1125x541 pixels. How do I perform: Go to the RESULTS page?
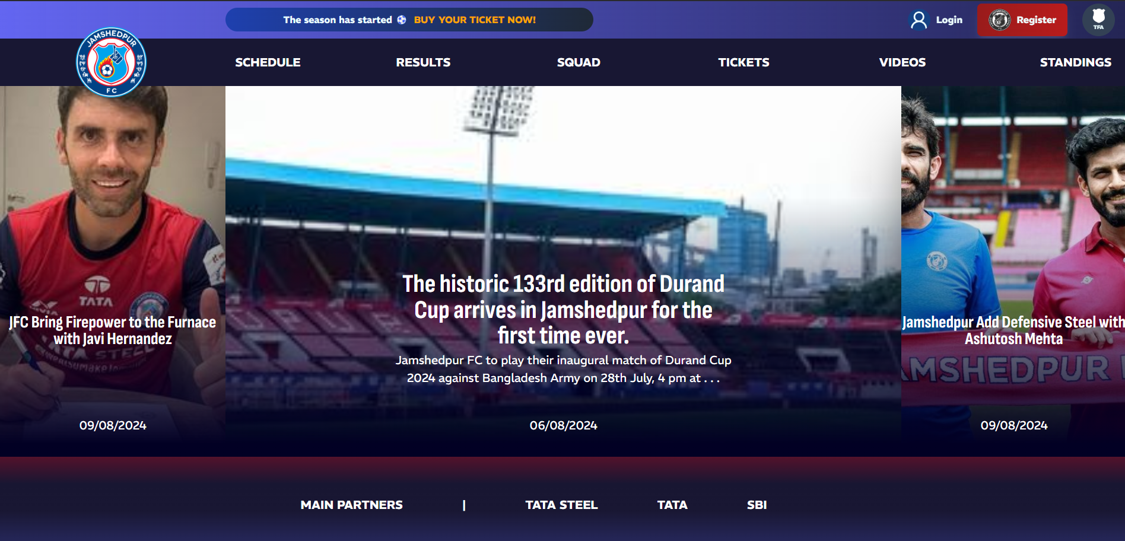pos(423,62)
